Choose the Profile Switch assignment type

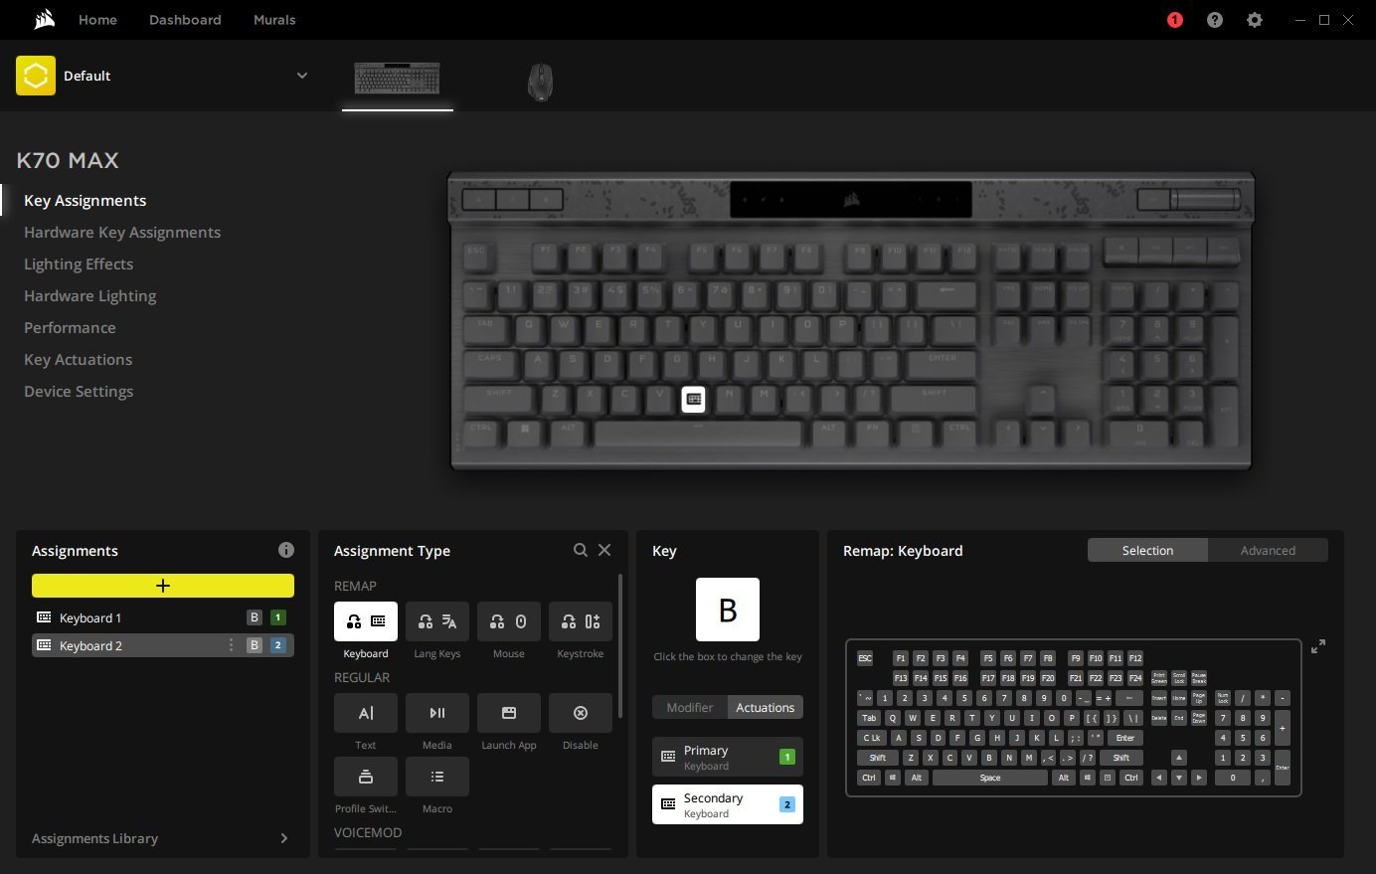[x=366, y=777]
